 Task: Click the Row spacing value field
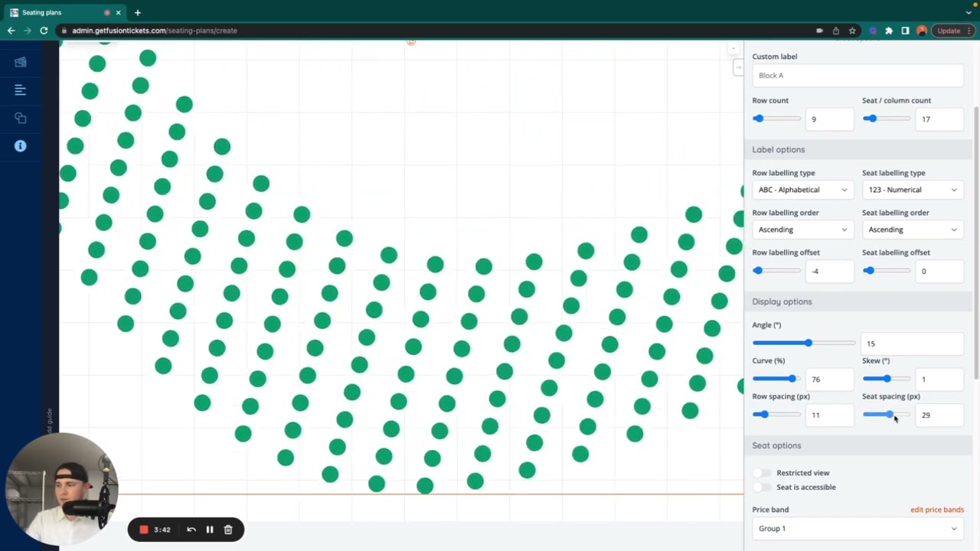(830, 415)
